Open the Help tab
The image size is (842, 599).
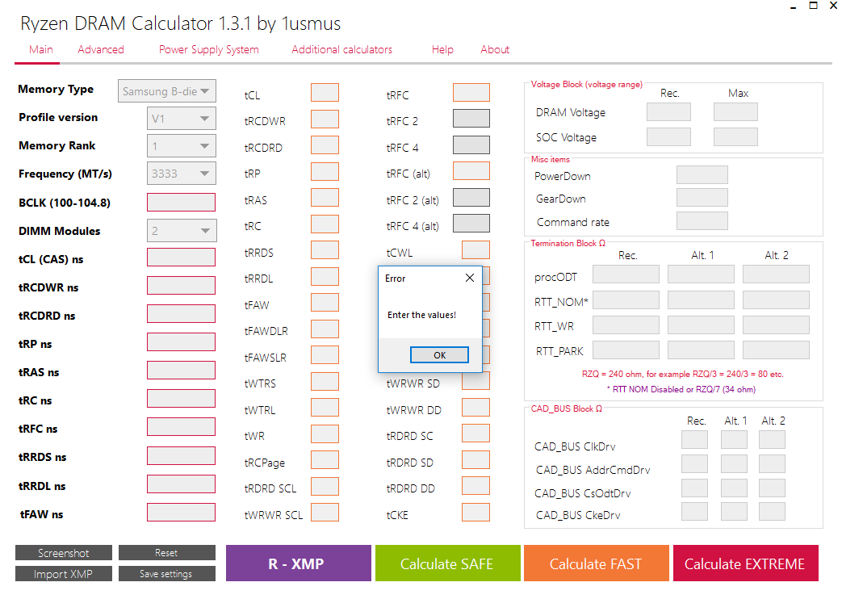pyautogui.click(x=442, y=50)
